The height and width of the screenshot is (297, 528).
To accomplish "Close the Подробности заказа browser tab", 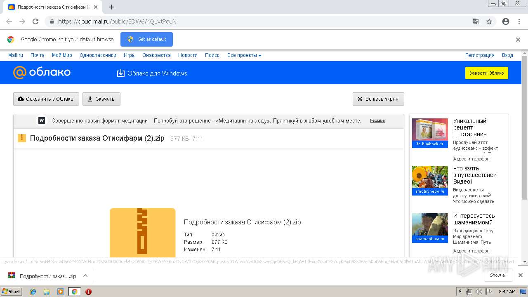I will click(96, 7).
